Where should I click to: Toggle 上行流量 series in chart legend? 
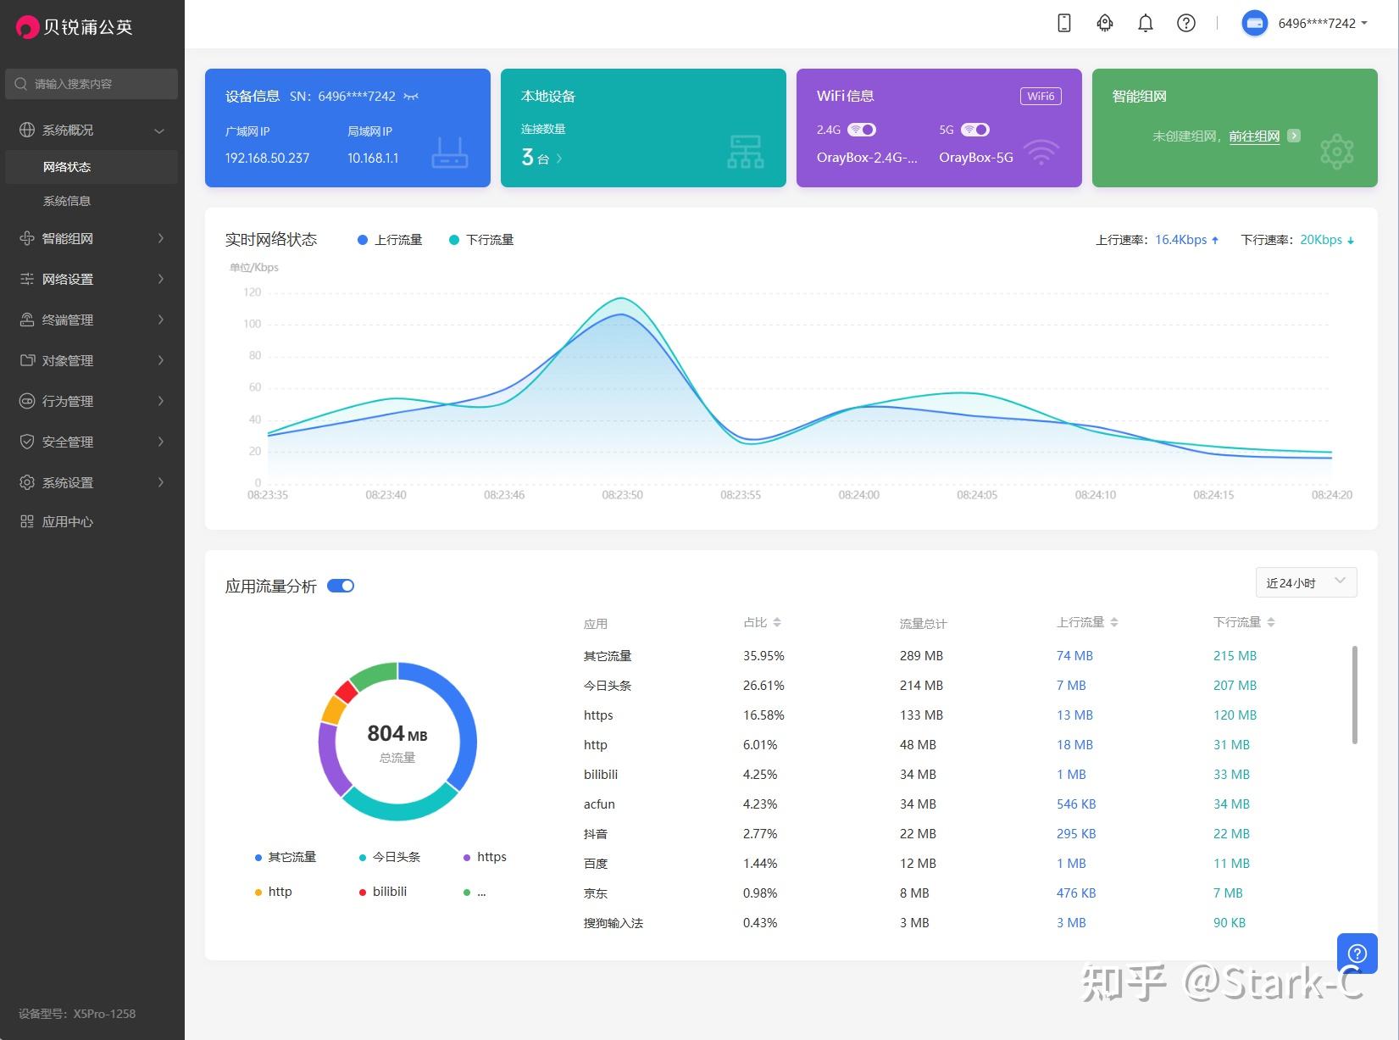(390, 240)
